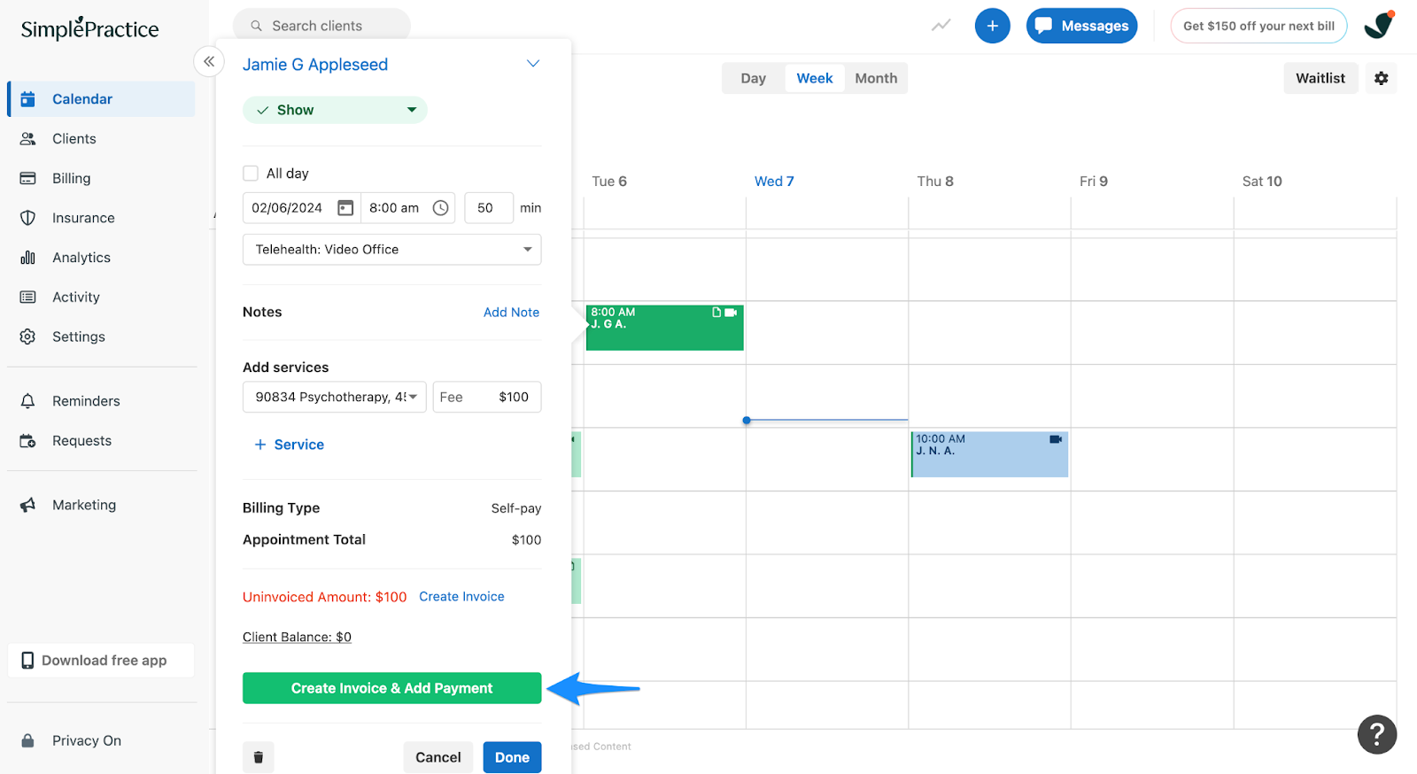
Task: Open the 10:00 AM J. N. A. appointment
Action: click(x=989, y=454)
